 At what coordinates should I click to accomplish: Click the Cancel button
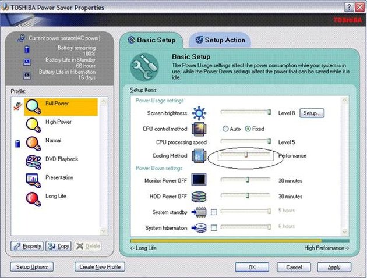click(x=294, y=268)
